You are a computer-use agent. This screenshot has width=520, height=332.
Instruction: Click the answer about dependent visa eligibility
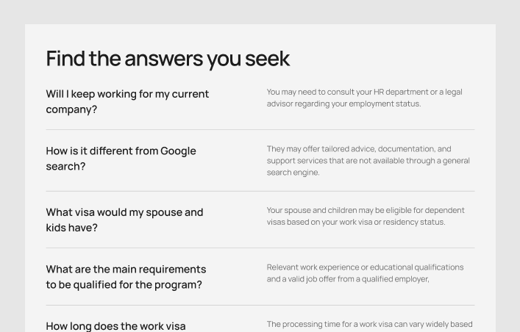pyautogui.click(x=366, y=216)
